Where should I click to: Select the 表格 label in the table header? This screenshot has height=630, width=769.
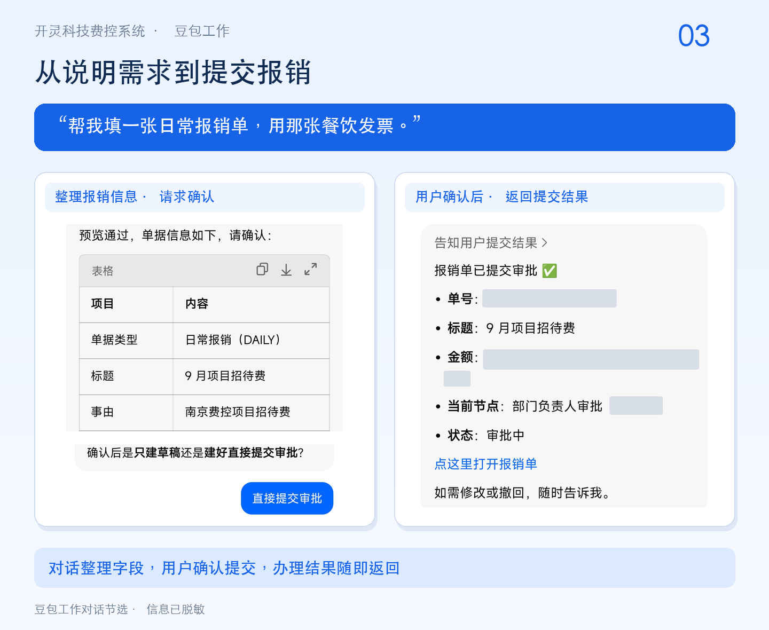pos(103,271)
